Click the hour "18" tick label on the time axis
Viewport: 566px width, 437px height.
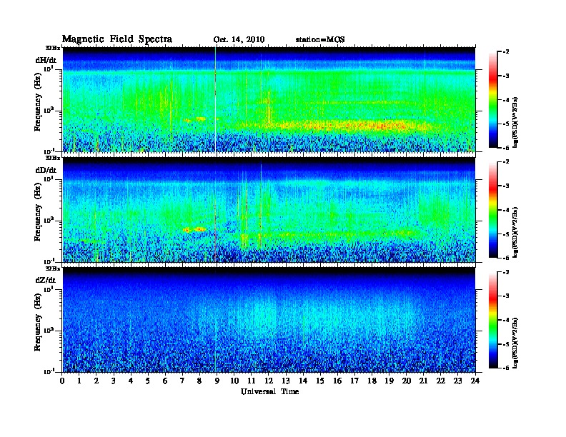click(372, 381)
